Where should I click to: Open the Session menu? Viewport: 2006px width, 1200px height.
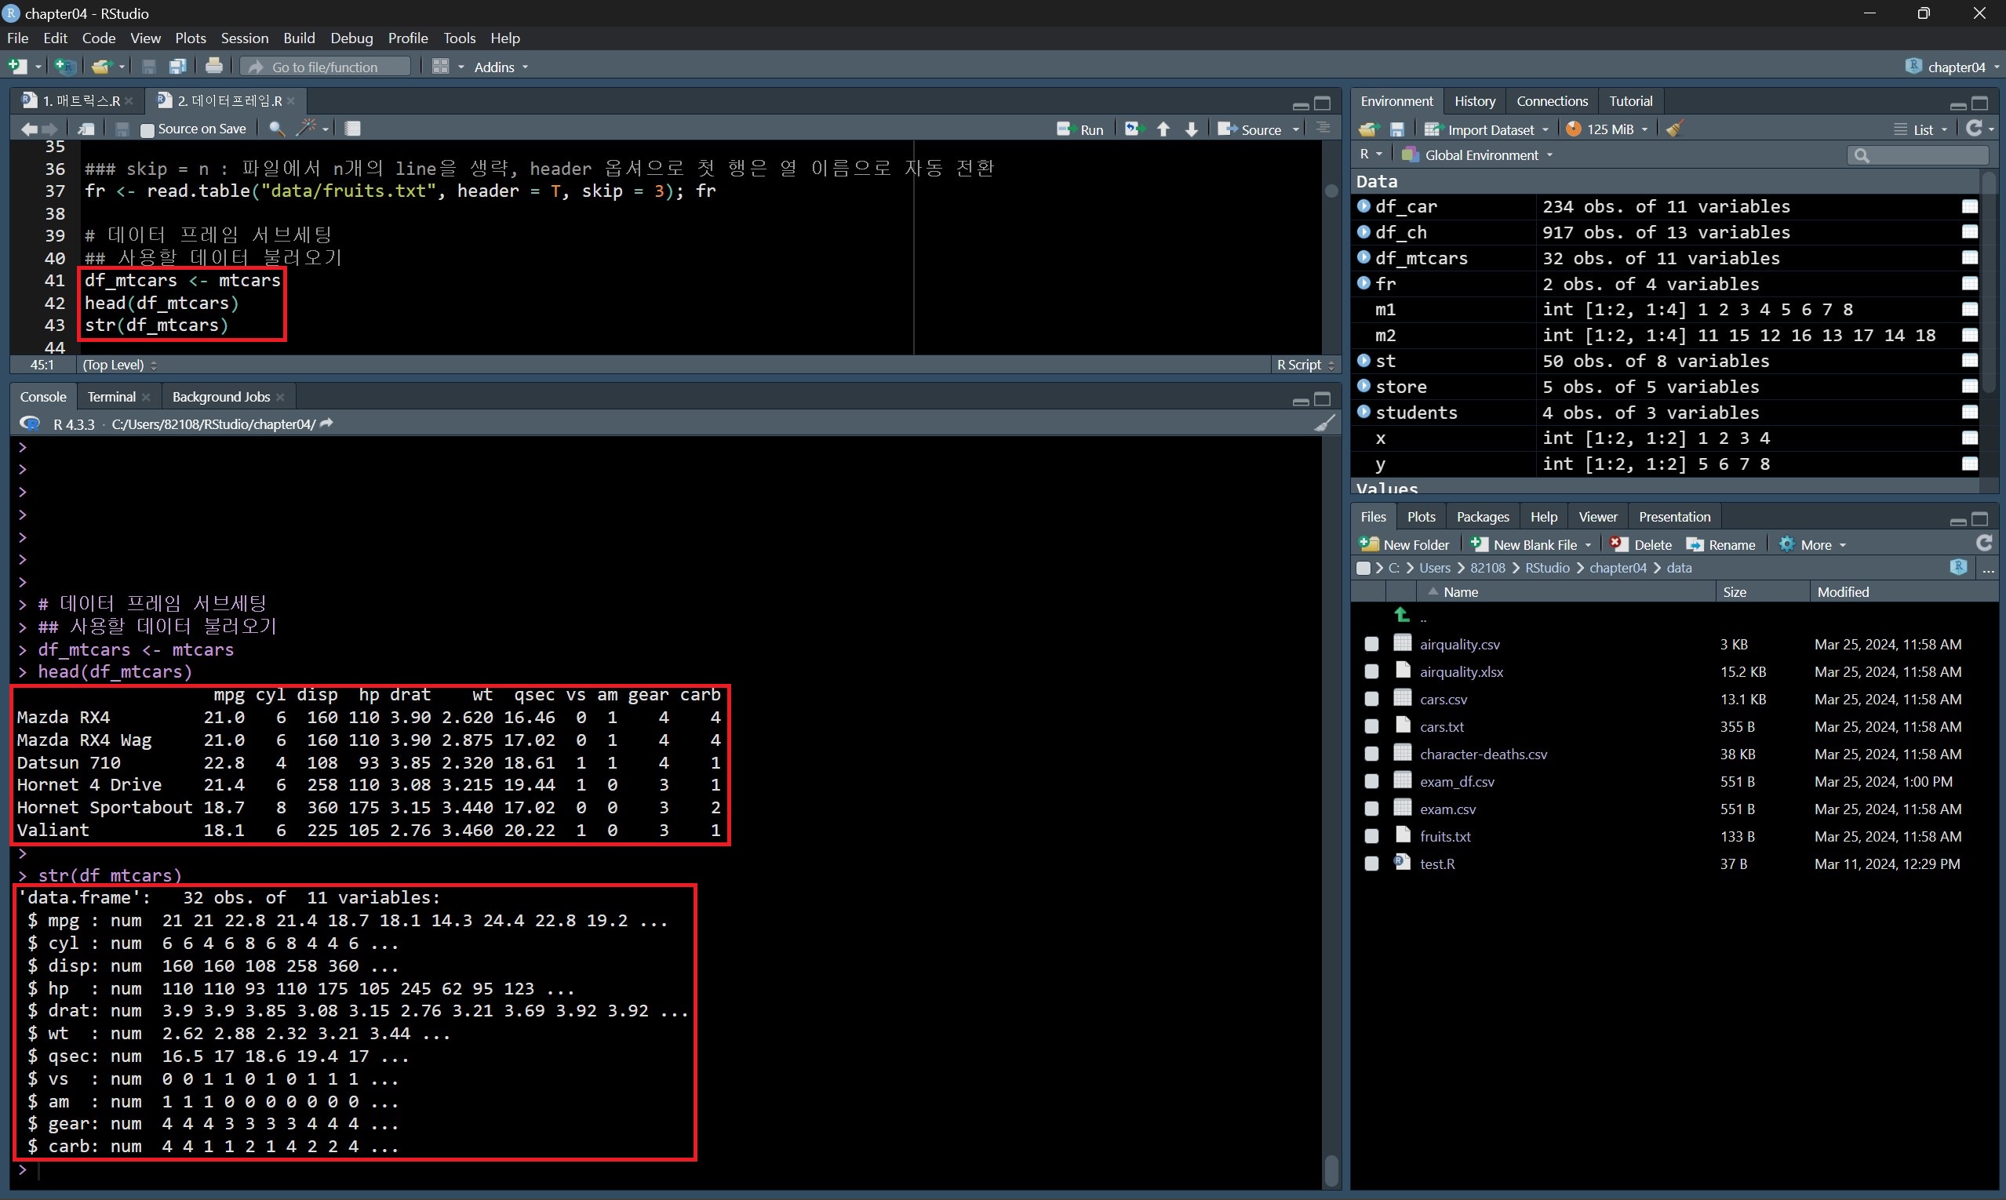244,38
